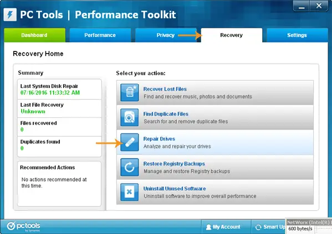The height and width of the screenshot is (234, 332).
Task: Open the Restore Registry Backups link
Action: point(174,164)
